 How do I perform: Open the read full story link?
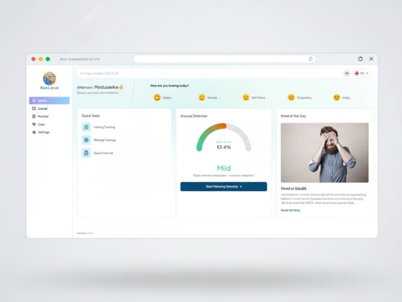[x=290, y=210]
